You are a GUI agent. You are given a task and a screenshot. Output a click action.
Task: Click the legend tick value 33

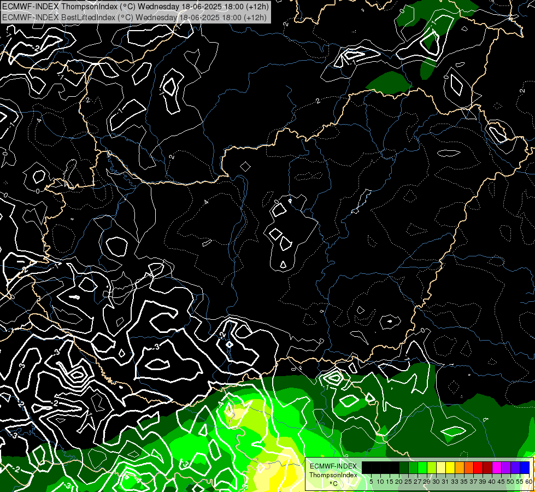pyautogui.click(x=455, y=482)
